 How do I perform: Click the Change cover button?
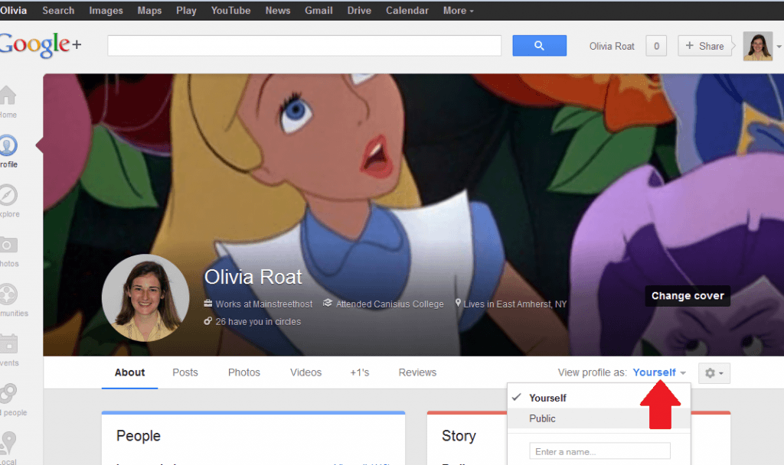[687, 296]
